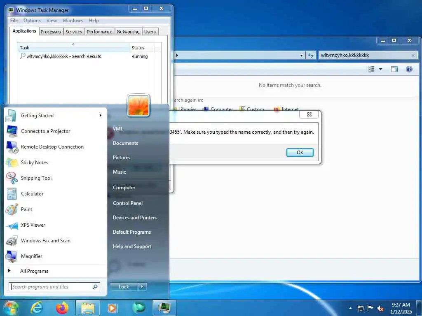This screenshot has width=422, height=316.
Task: Open Help and Support
Action: (x=132, y=246)
